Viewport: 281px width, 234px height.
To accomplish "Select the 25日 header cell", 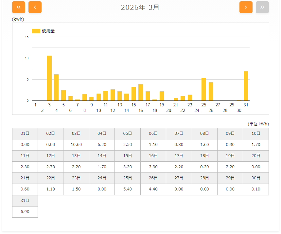I will (128, 178).
